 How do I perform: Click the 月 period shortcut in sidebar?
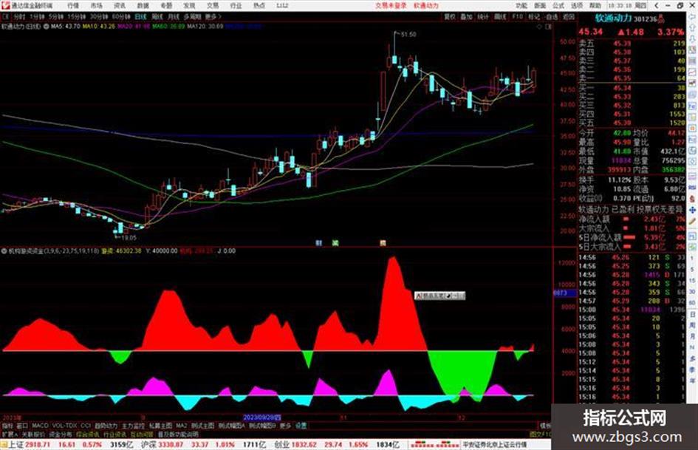[692, 337]
